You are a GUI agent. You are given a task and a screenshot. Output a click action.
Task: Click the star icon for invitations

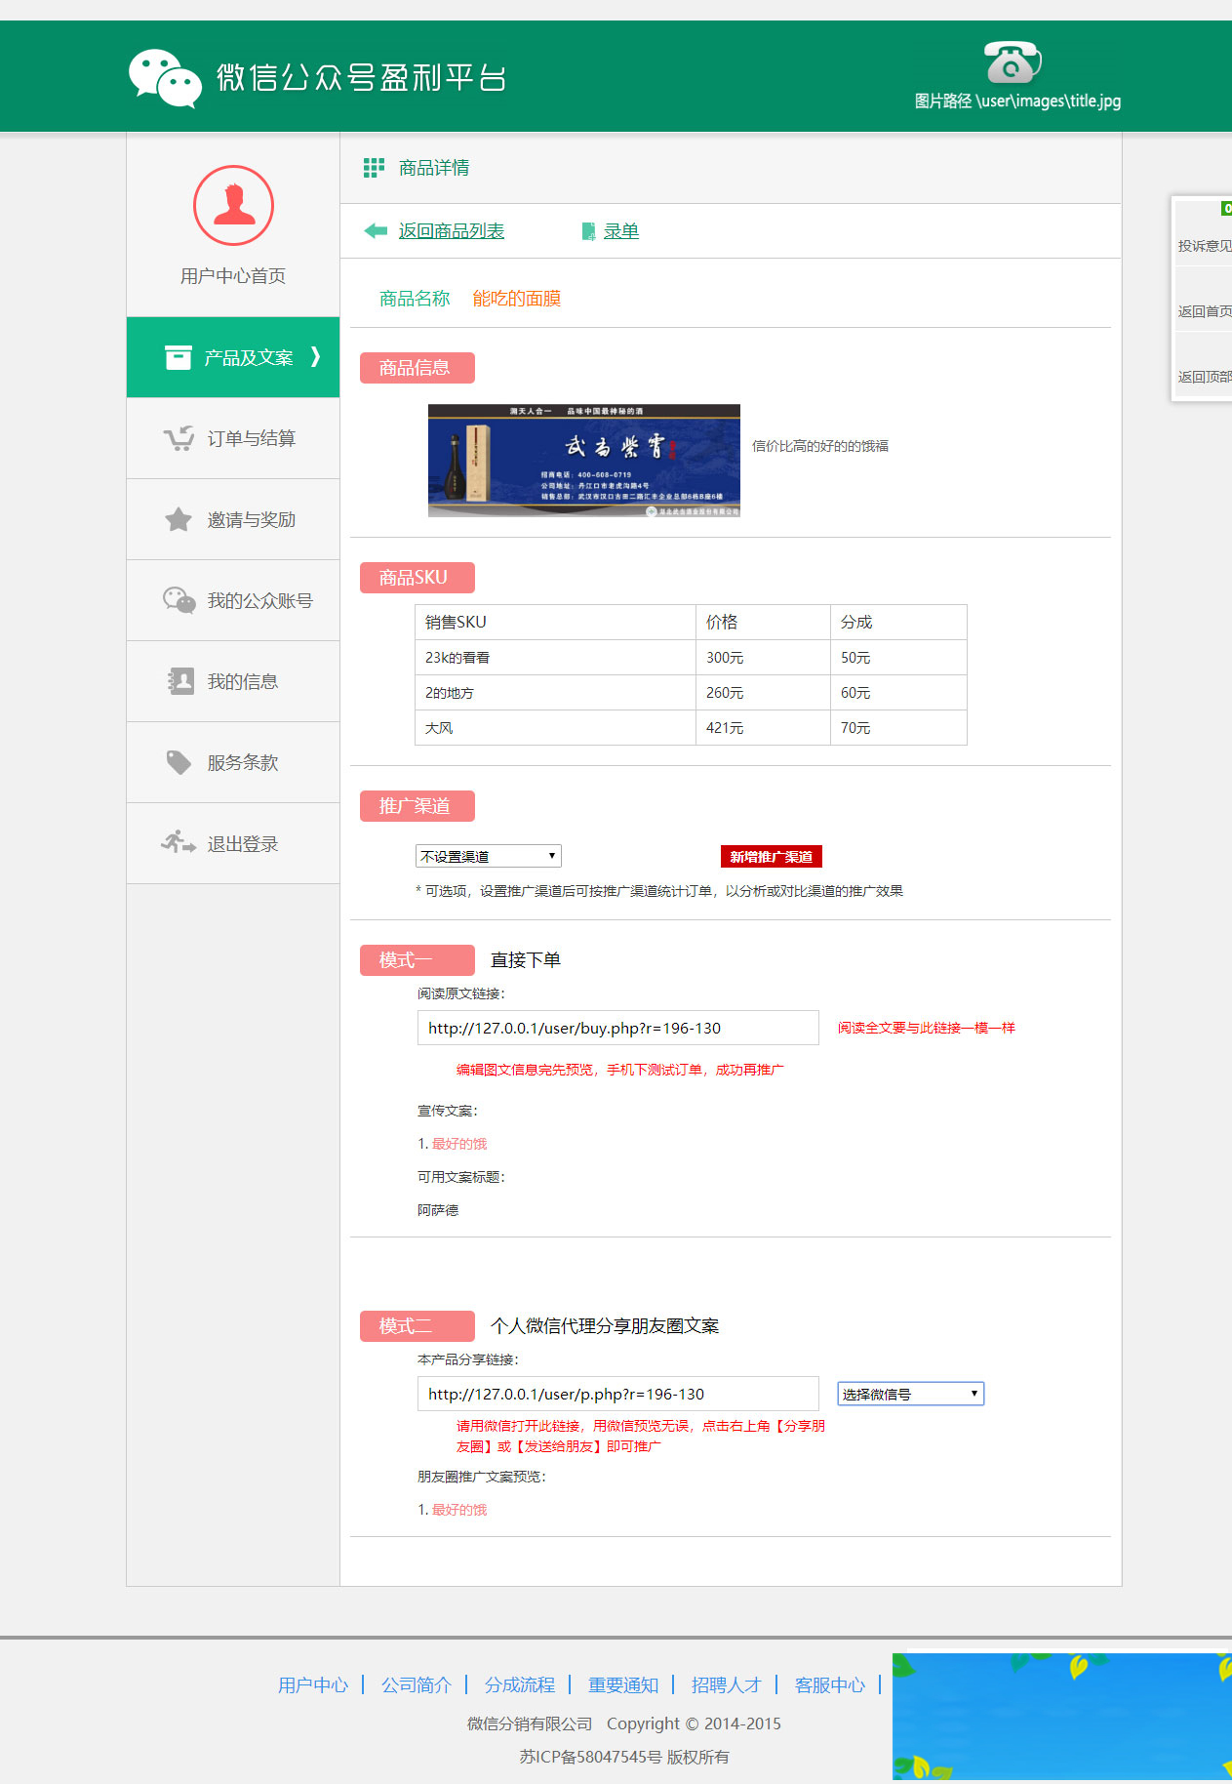click(179, 520)
